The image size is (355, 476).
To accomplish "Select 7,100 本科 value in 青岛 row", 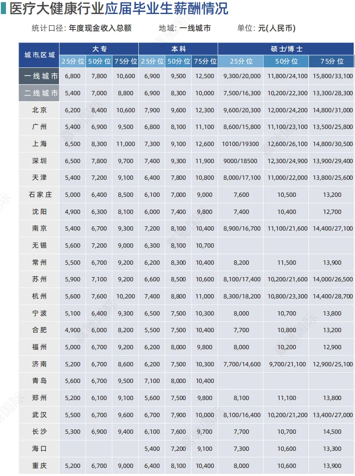I will coord(152,381).
